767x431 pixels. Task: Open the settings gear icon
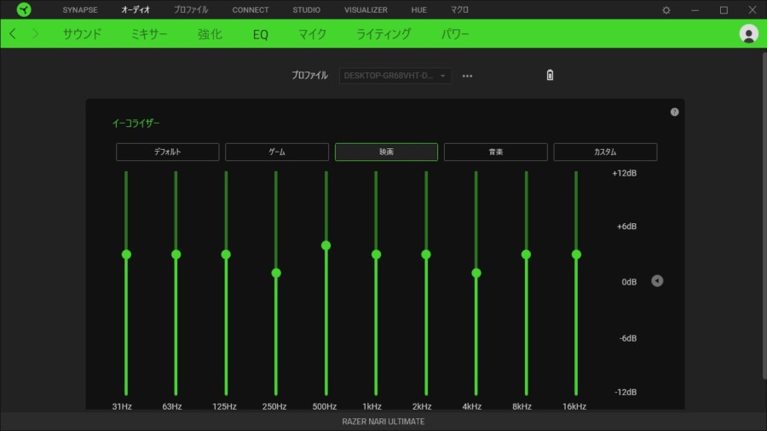666,10
